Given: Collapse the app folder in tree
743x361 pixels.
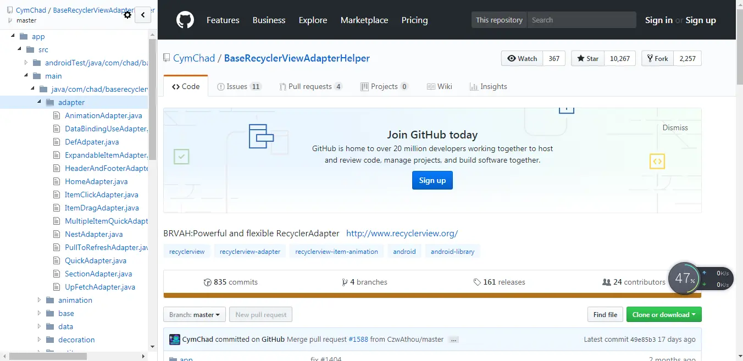Looking at the screenshot, I should pyautogui.click(x=13, y=36).
